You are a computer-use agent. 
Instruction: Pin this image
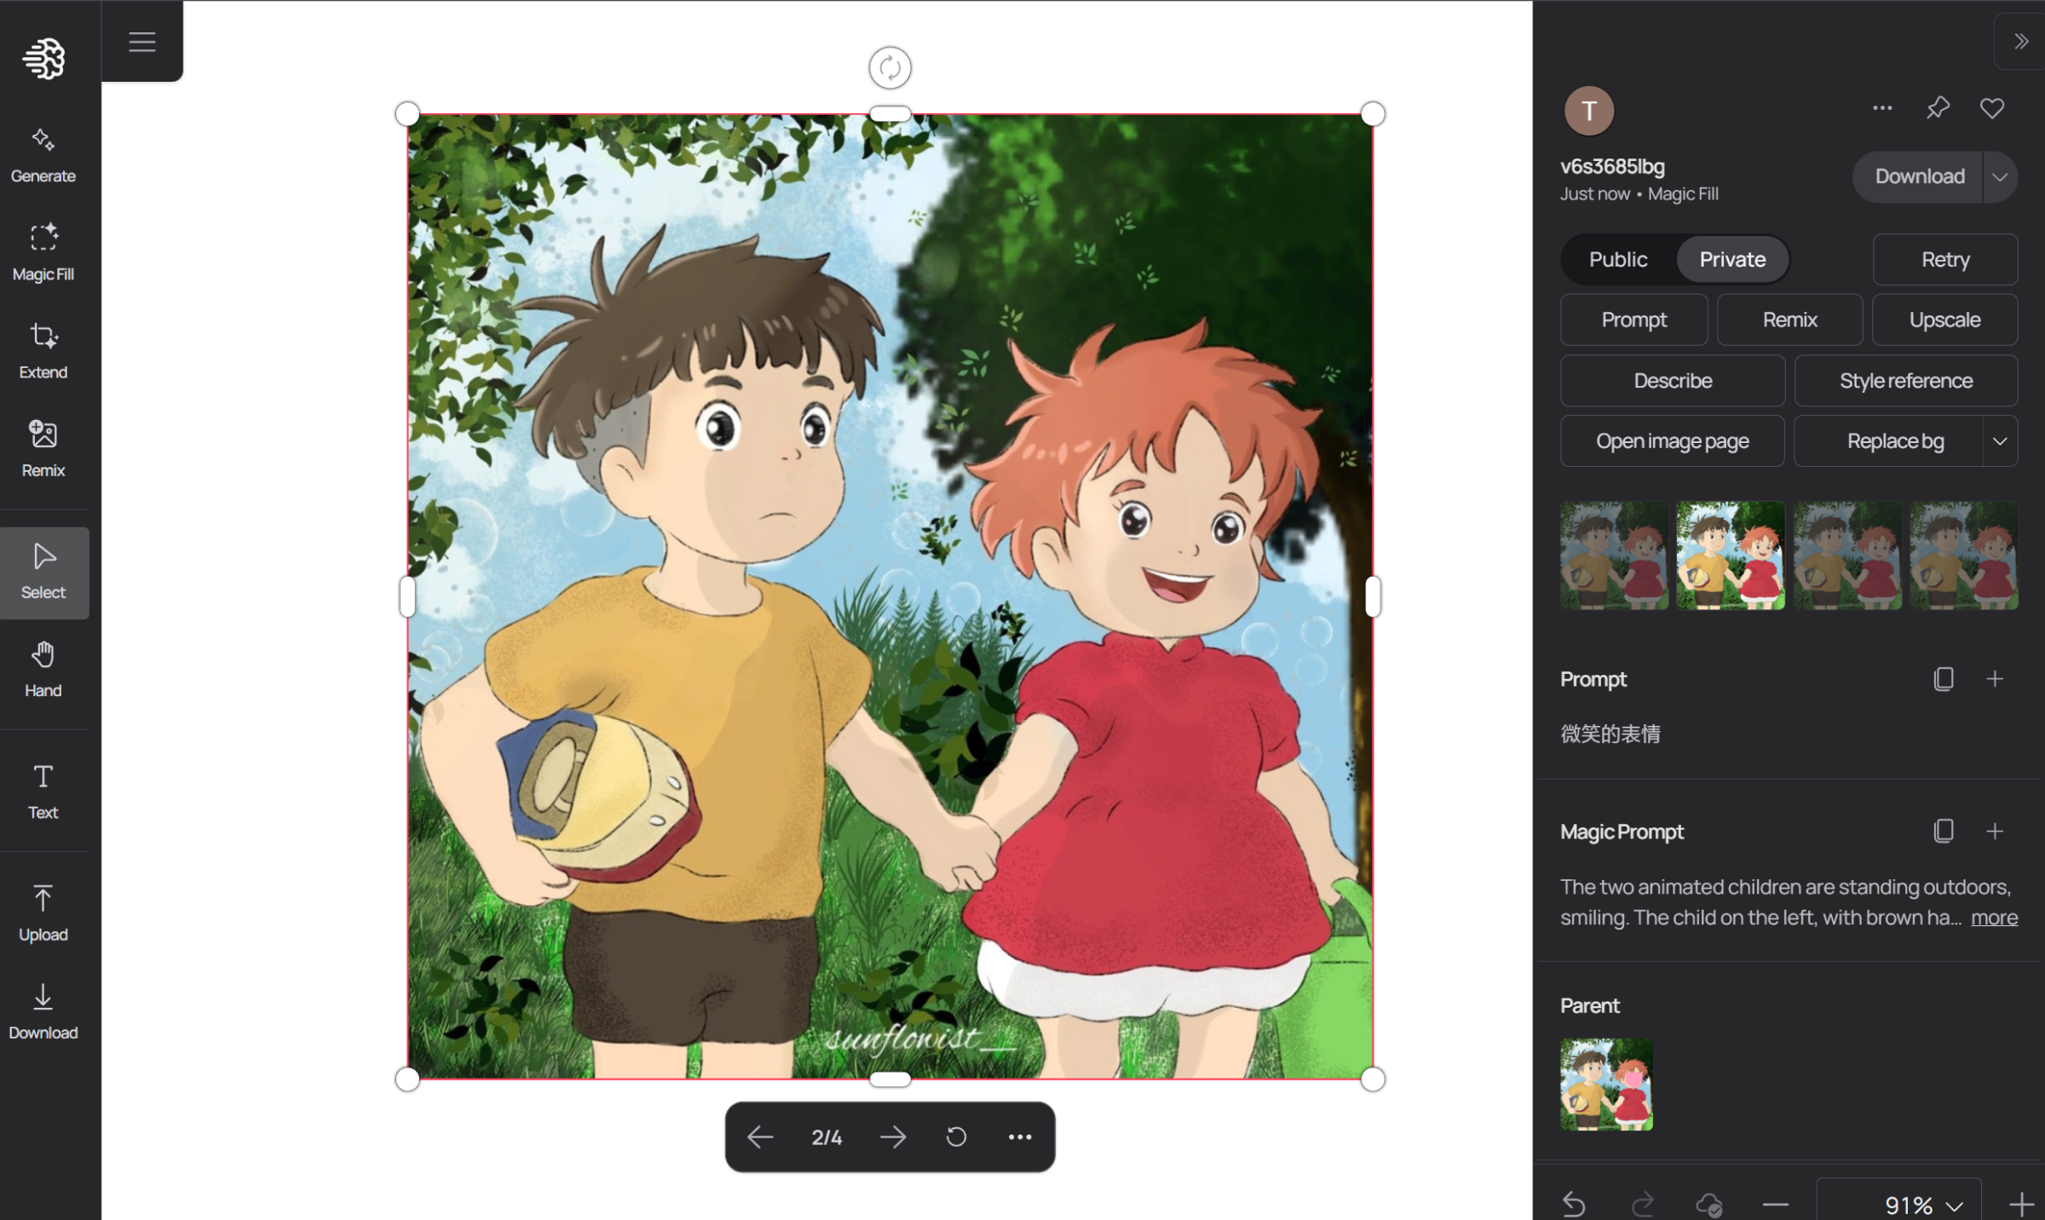tap(1938, 108)
